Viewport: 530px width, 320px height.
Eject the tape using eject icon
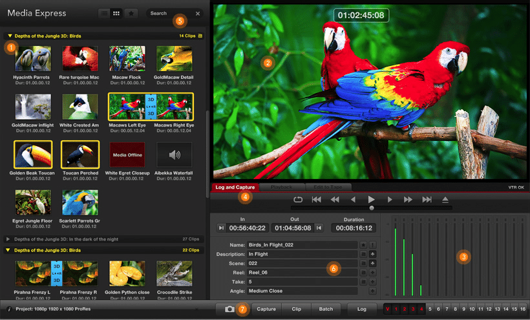point(445,200)
